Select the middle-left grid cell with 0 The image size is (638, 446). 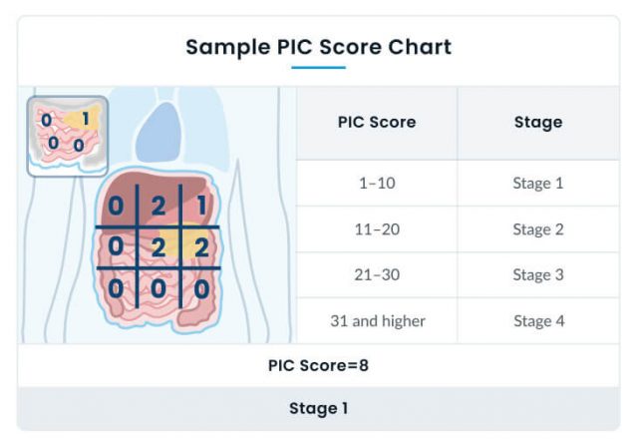coord(116,246)
